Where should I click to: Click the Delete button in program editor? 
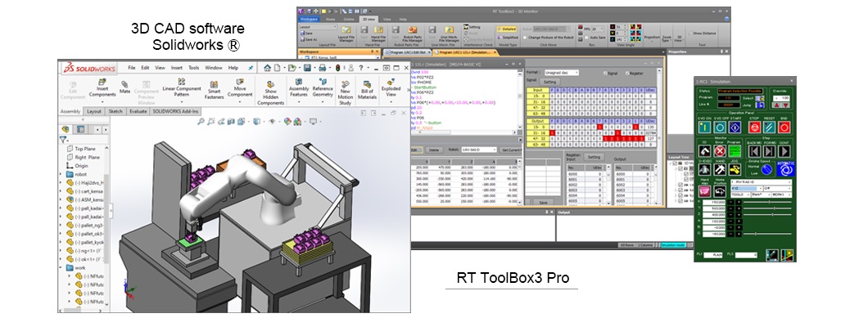pyautogui.click(x=433, y=150)
